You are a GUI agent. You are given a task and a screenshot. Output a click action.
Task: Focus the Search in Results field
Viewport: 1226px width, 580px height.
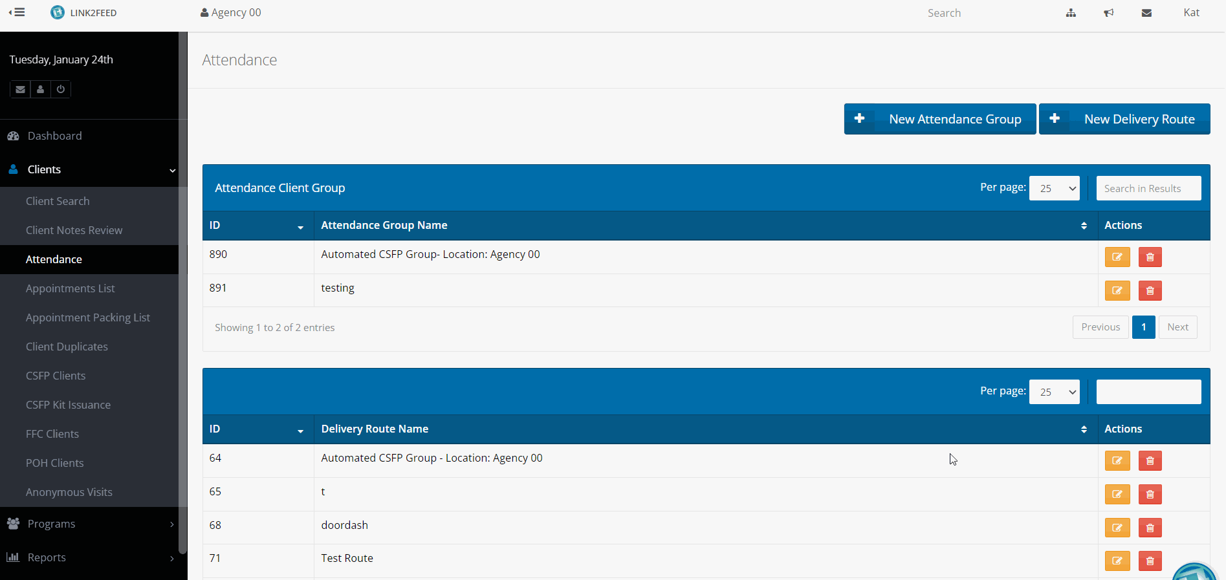[1148, 189]
